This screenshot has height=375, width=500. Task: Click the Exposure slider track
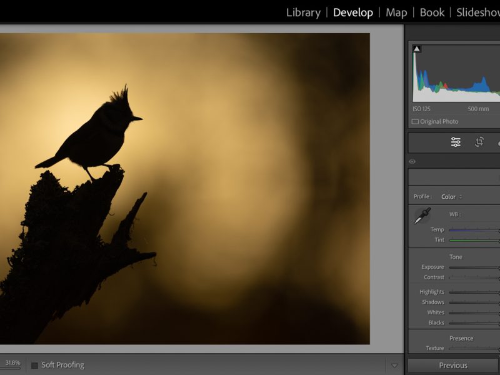coord(474,267)
